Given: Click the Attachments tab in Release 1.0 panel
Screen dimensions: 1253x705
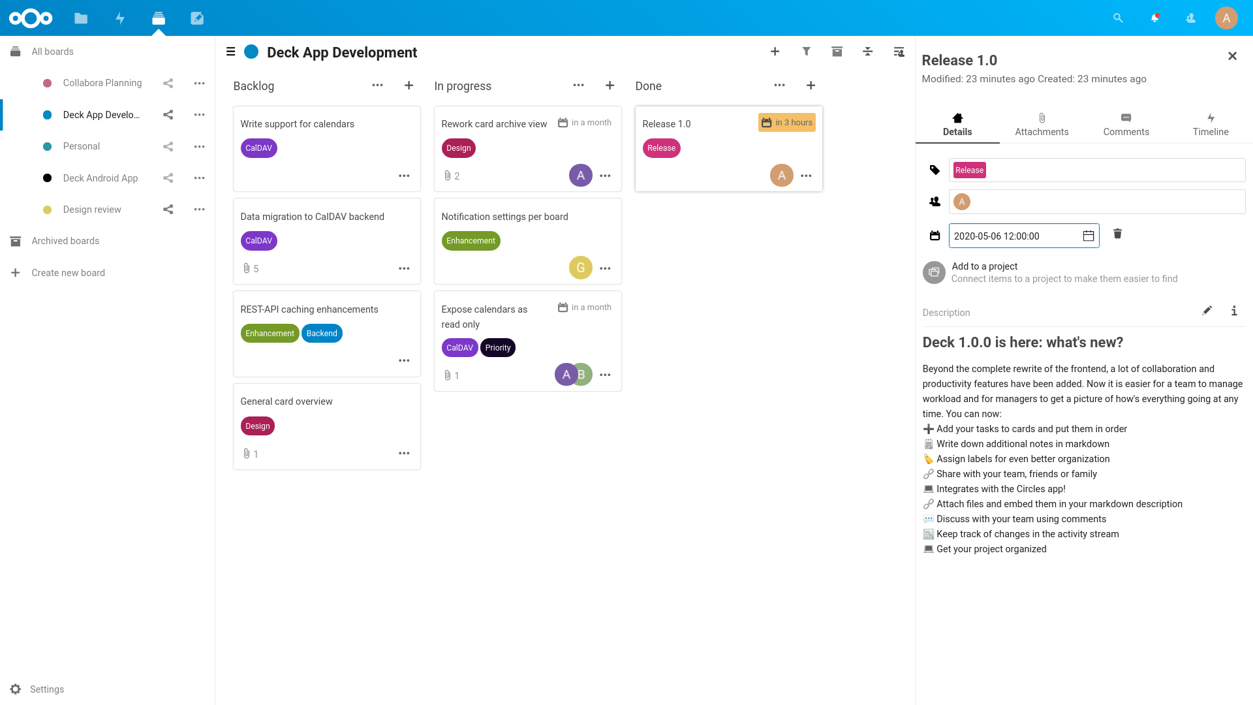Looking at the screenshot, I should pyautogui.click(x=1042, y=125).
